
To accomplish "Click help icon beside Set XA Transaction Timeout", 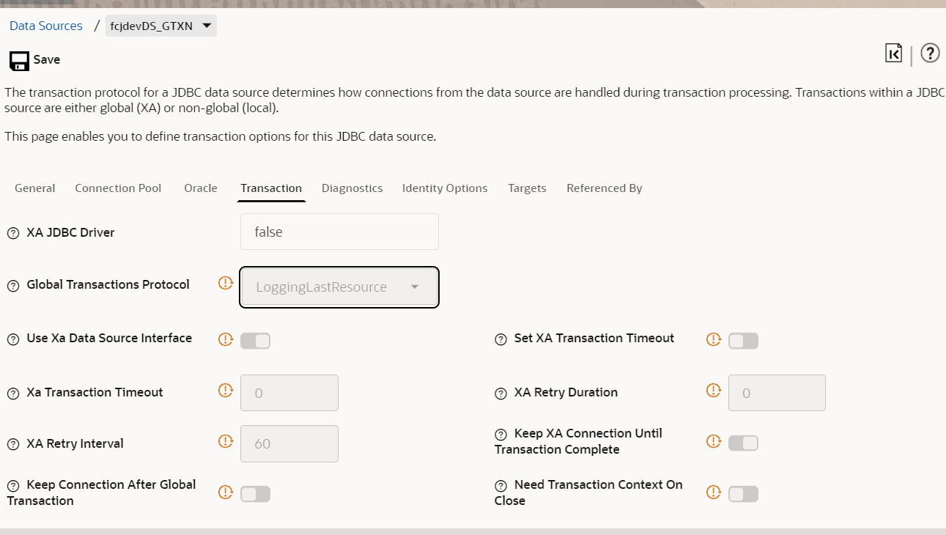I will 501,339.
